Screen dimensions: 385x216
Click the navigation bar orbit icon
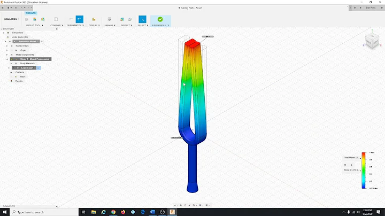pos(175,205)
